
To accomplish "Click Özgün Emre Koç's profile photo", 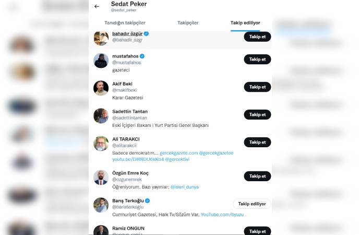I will coord(101,177).
